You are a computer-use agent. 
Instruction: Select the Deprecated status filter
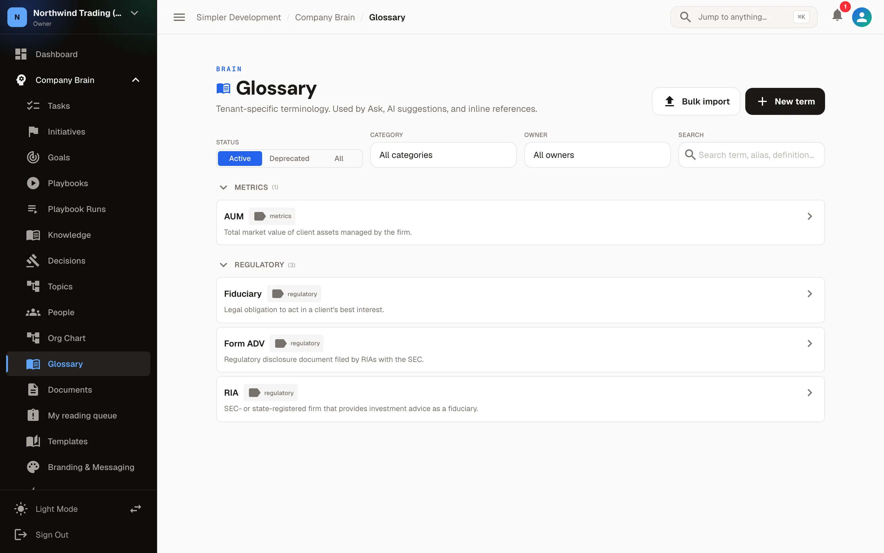coord(289,158)
